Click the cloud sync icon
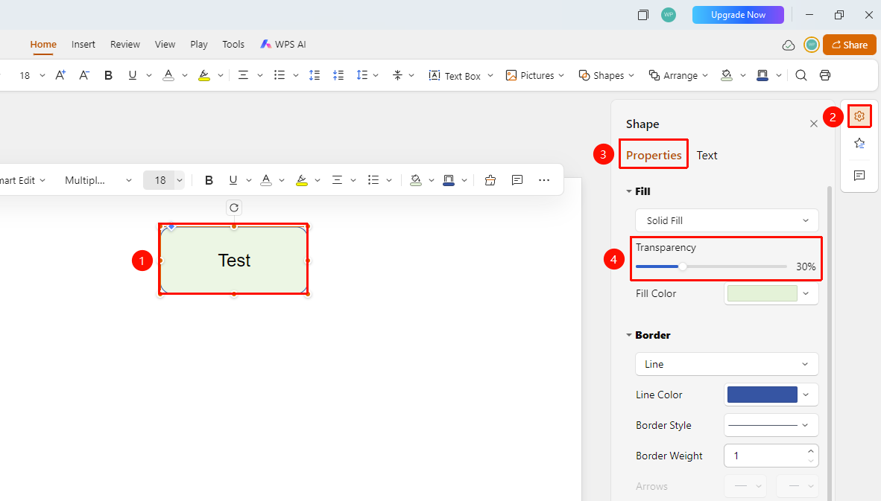Viewport: 881px width, 501px height. (x=789, y=45)
